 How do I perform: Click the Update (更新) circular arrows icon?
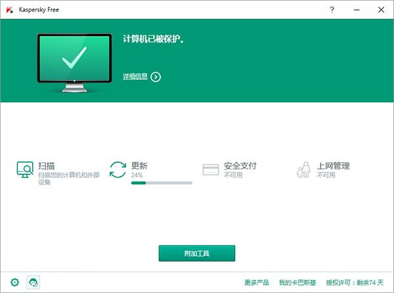(118, 169)
